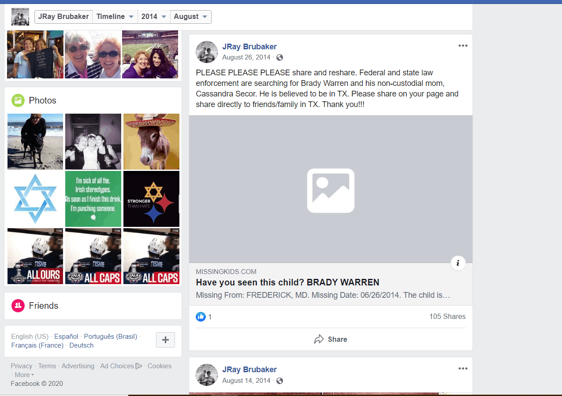Open top selfie photo with sunglasses

[x=93, y=54]
